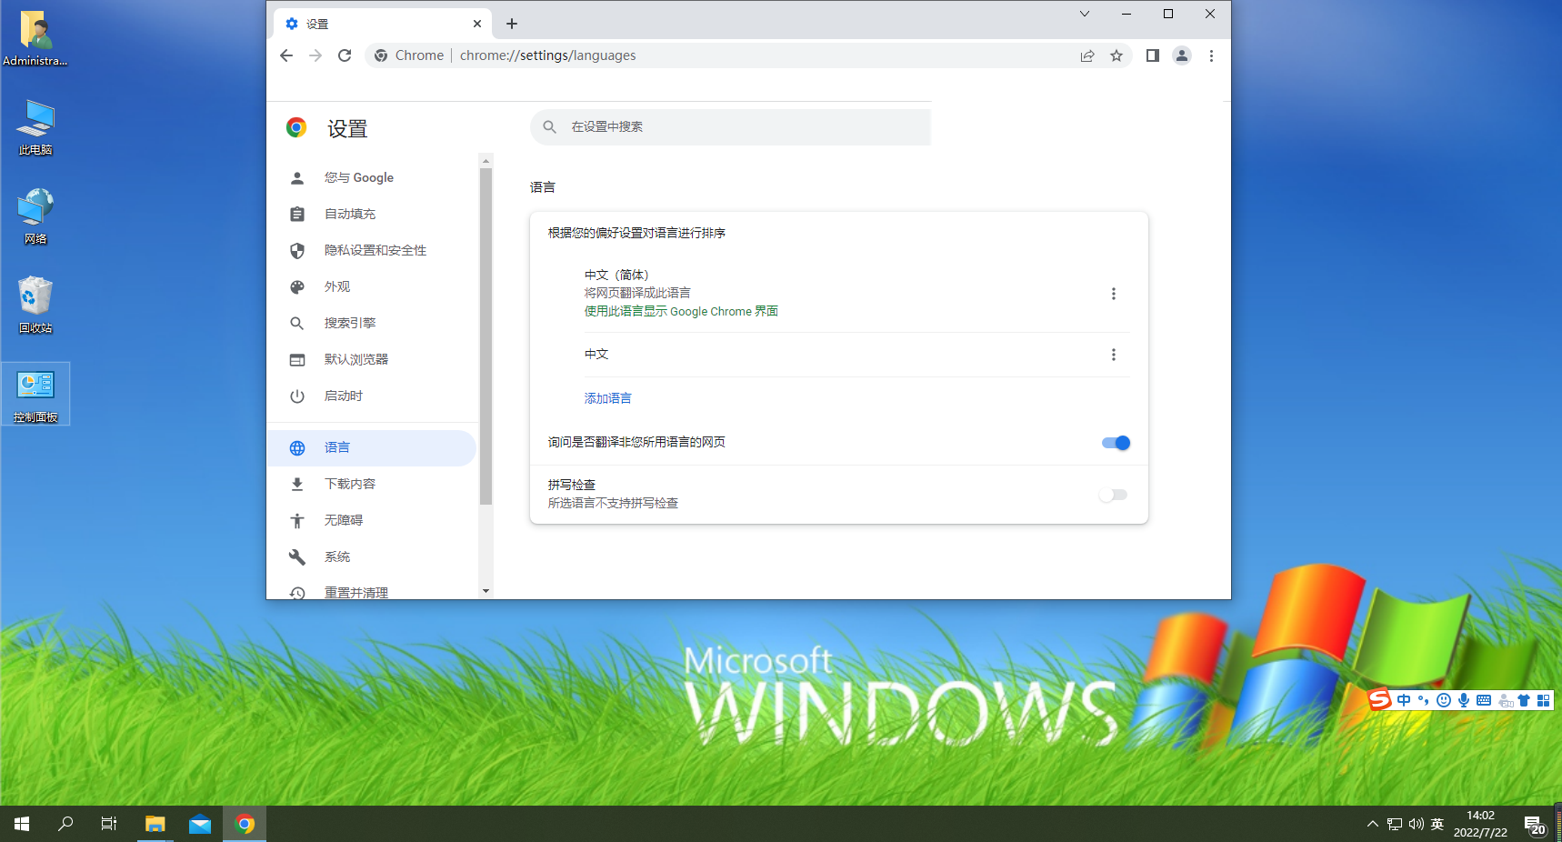Image resolution: width=1562 pixels, height=842 pixels.
Task: Open the tab search chevron in title bar
Action: coord(1085,14)
